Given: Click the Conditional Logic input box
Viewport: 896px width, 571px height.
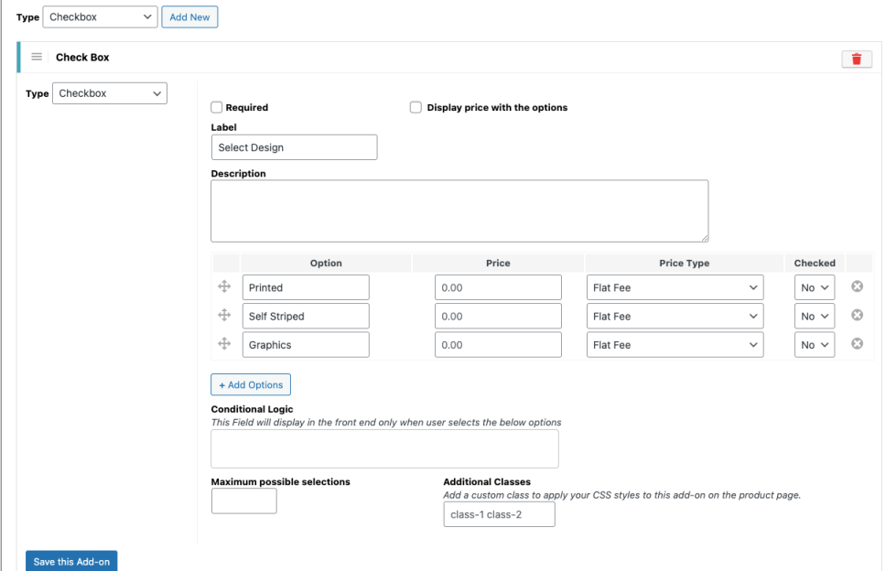Looking at the screenshot, I should (384, 448).
